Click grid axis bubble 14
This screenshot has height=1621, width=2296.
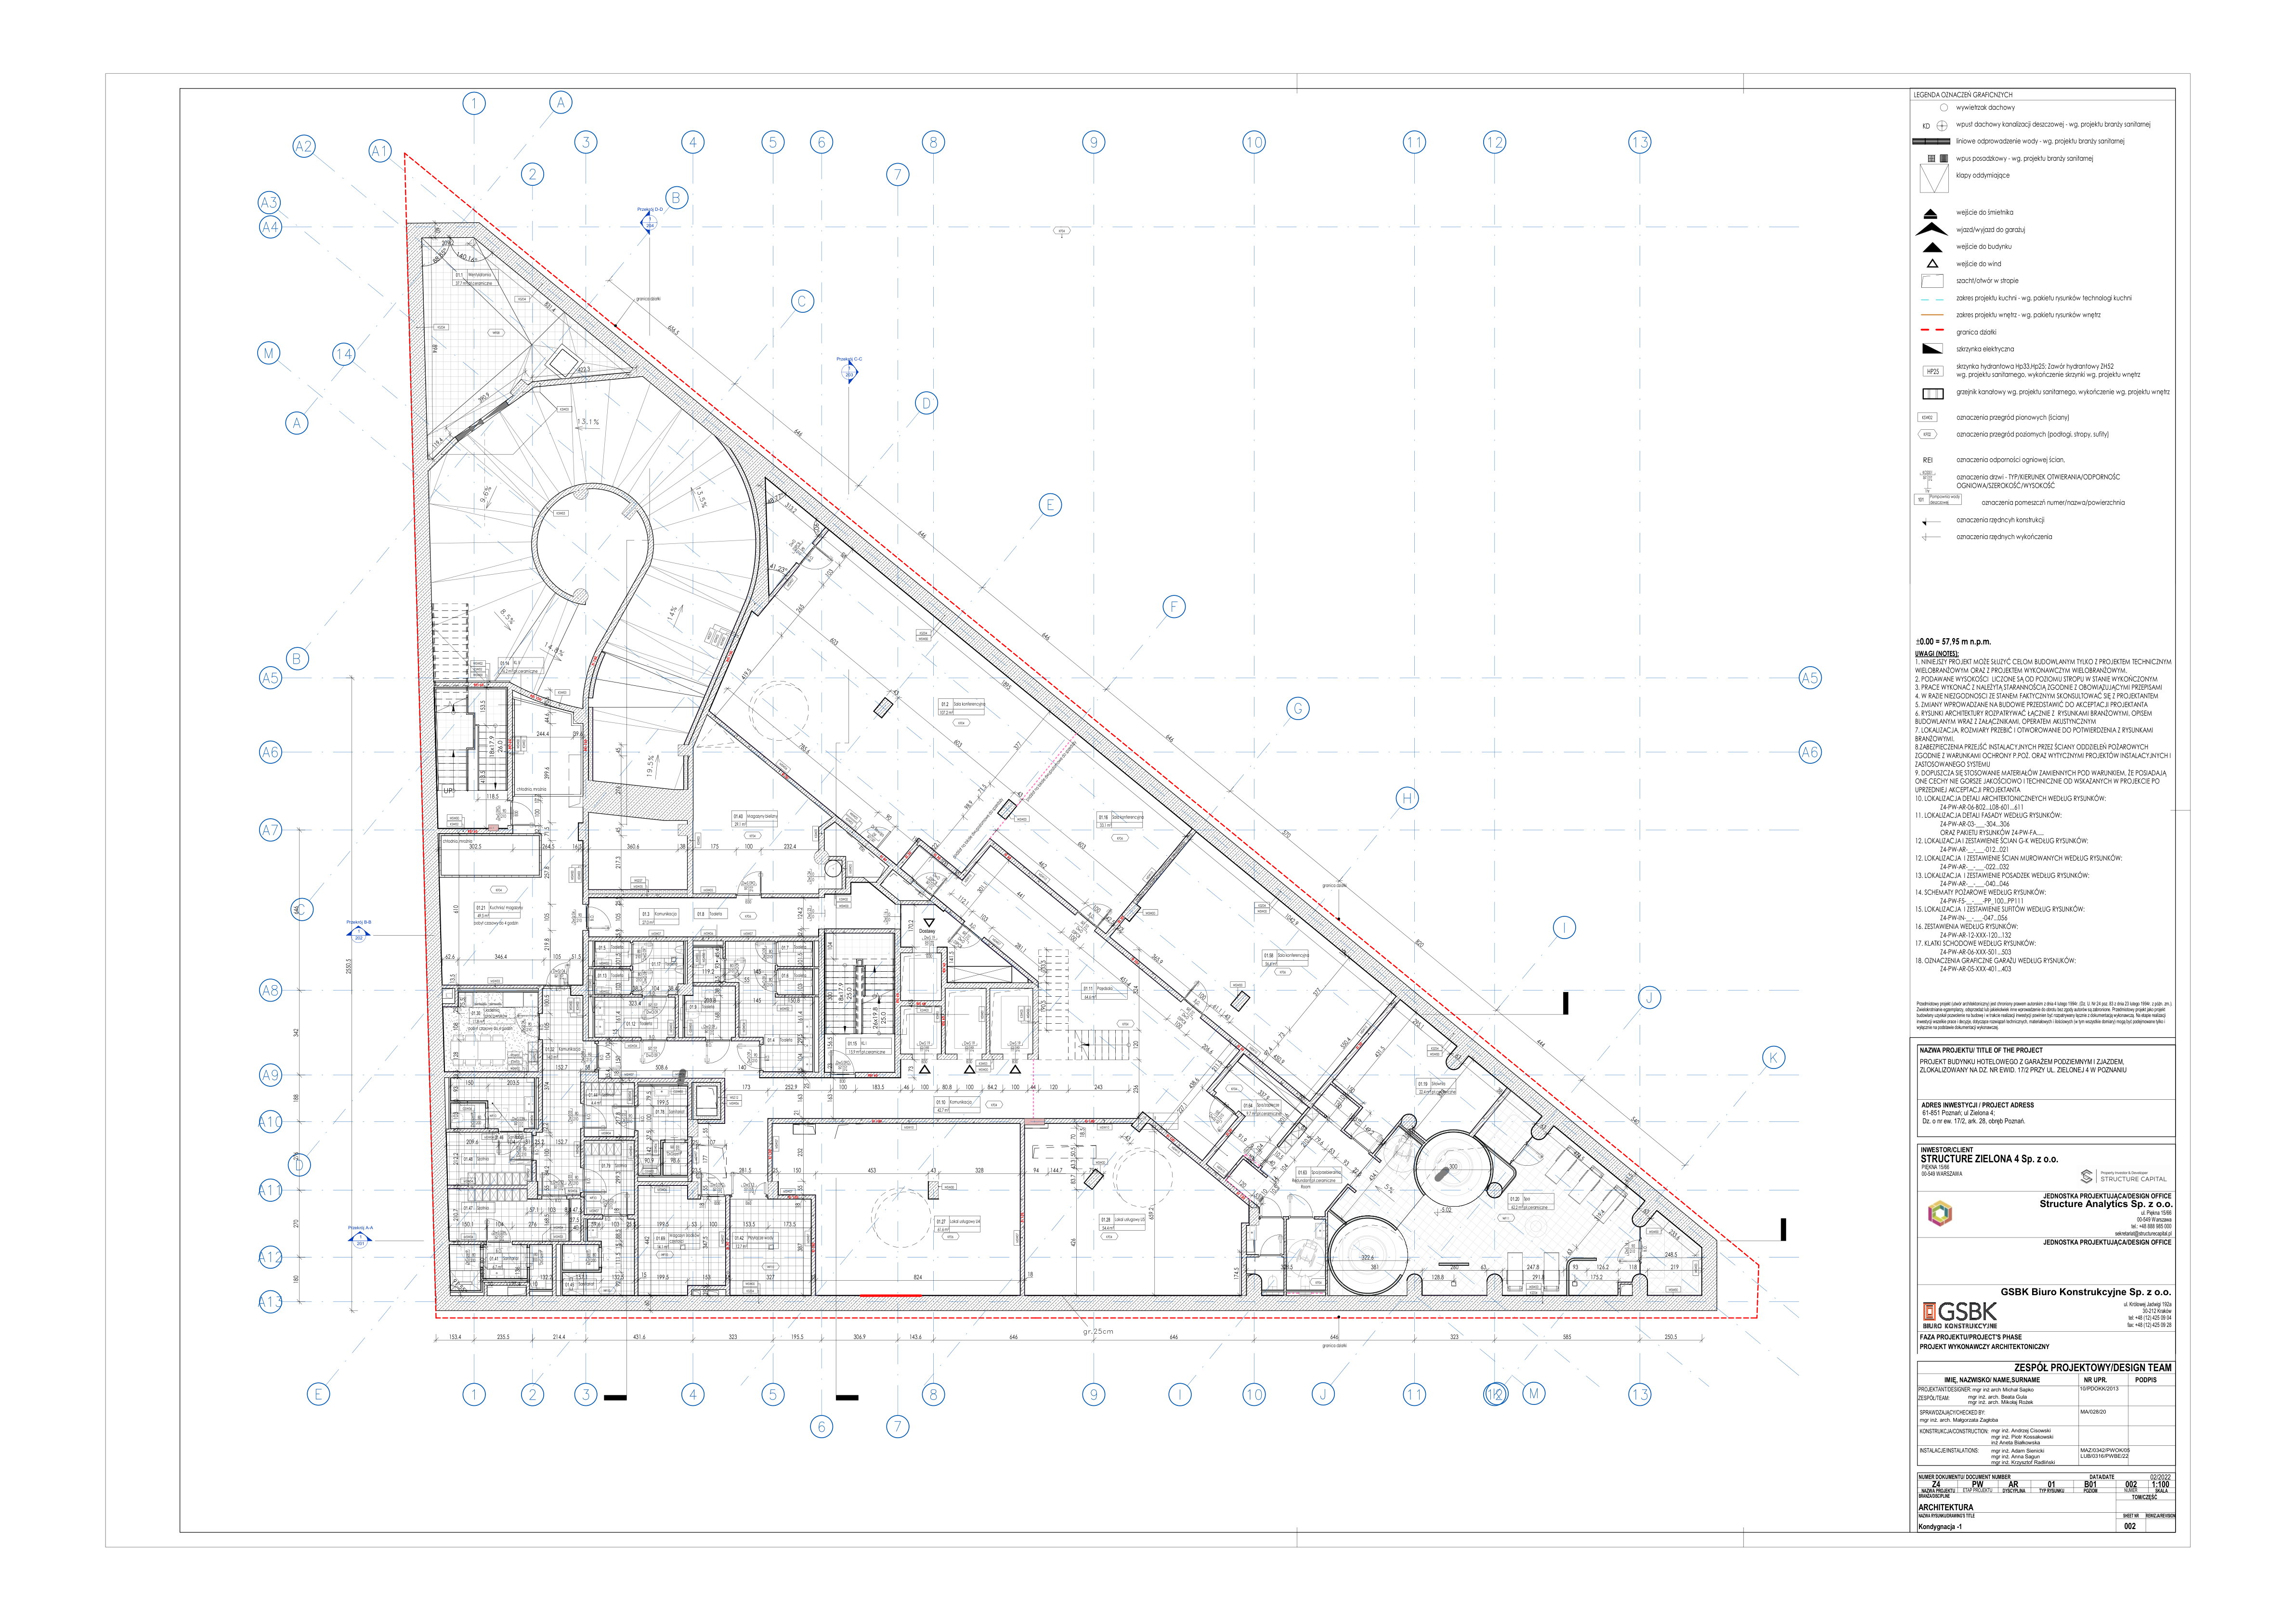(x=344, y=354)
